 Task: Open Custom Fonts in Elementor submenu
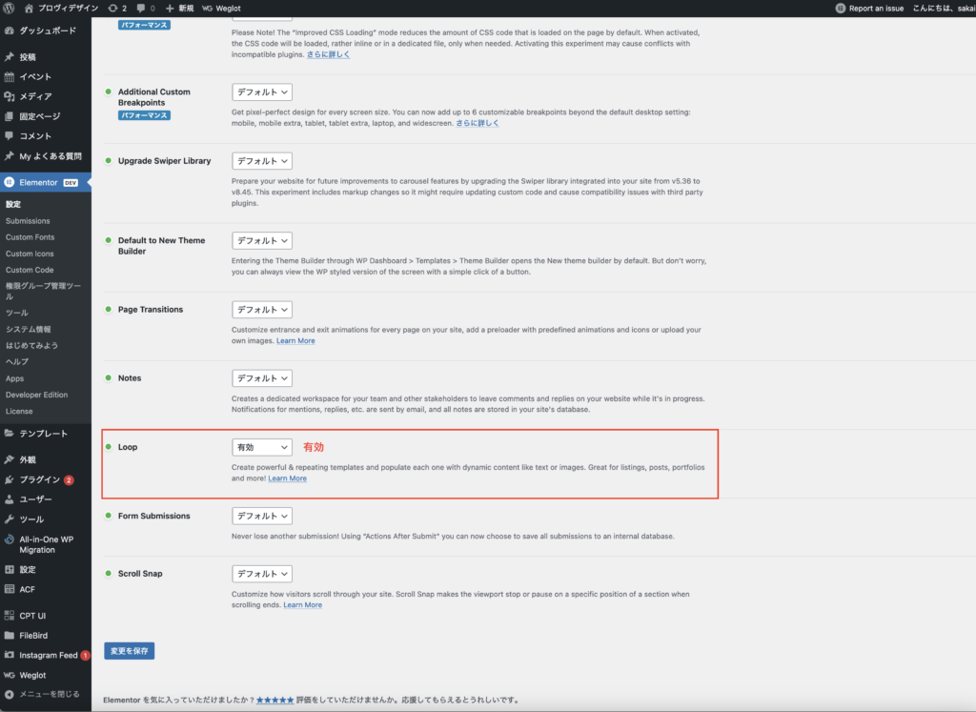click(x=30, y=237)
